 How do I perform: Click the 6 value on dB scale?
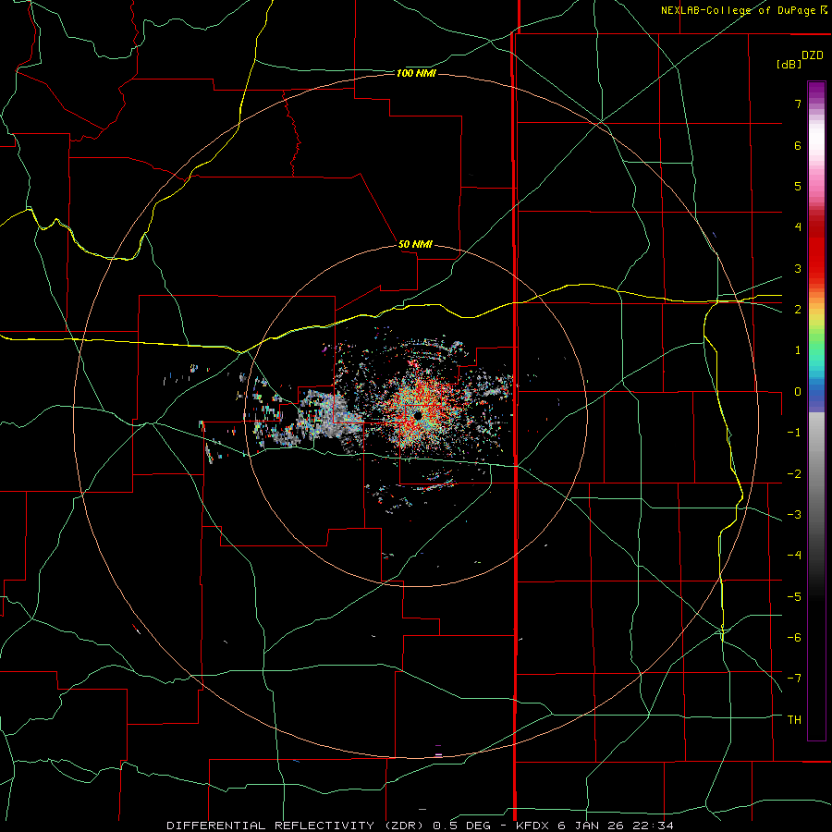pyautogui.click(x=798, y=145)
